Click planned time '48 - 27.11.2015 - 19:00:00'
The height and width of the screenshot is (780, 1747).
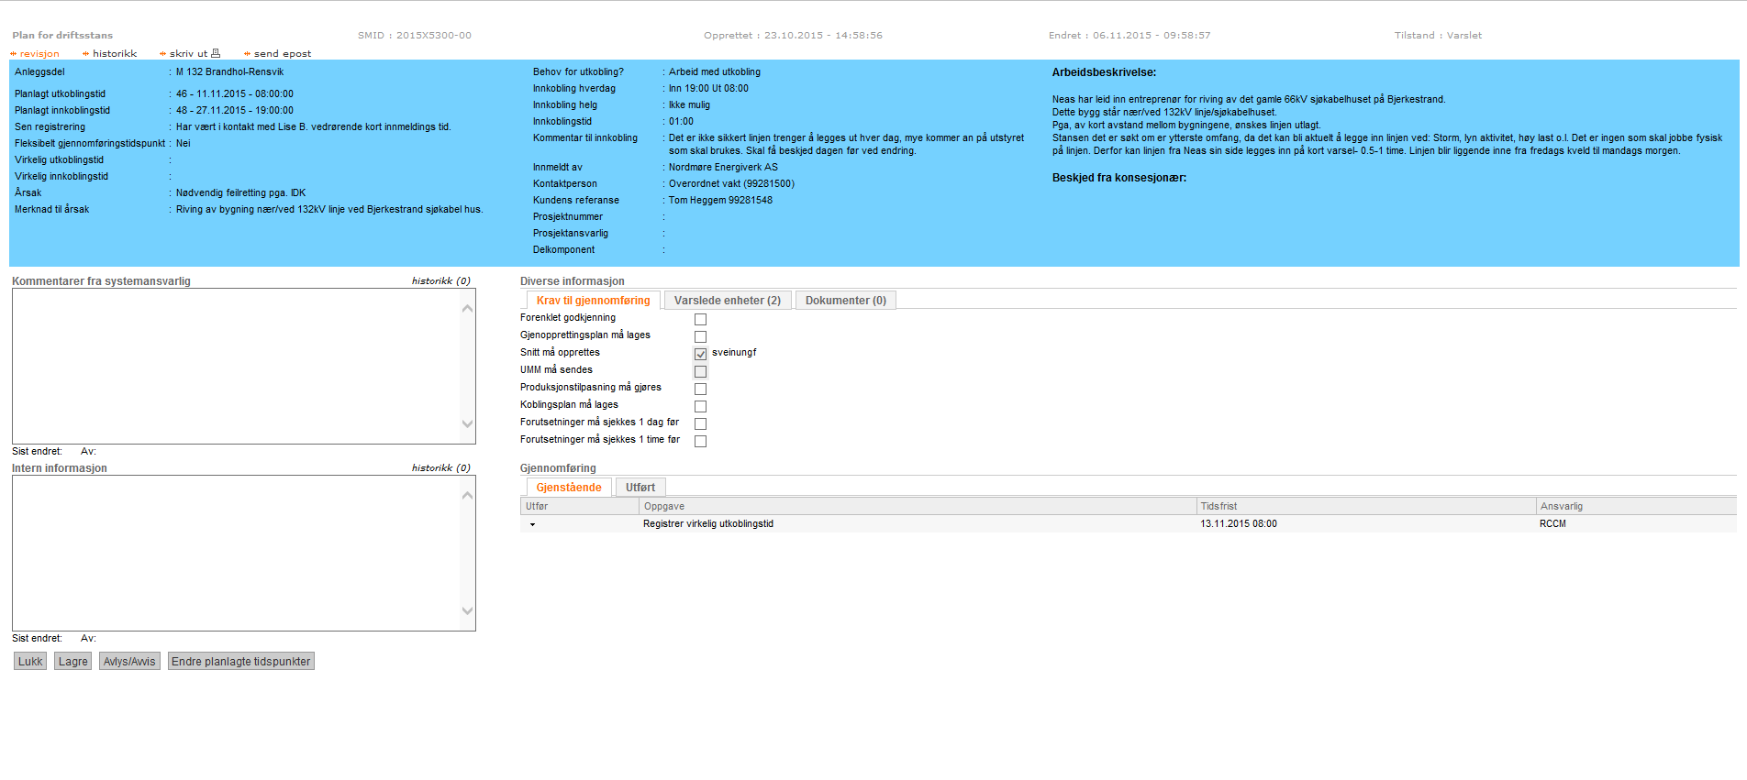235,111
